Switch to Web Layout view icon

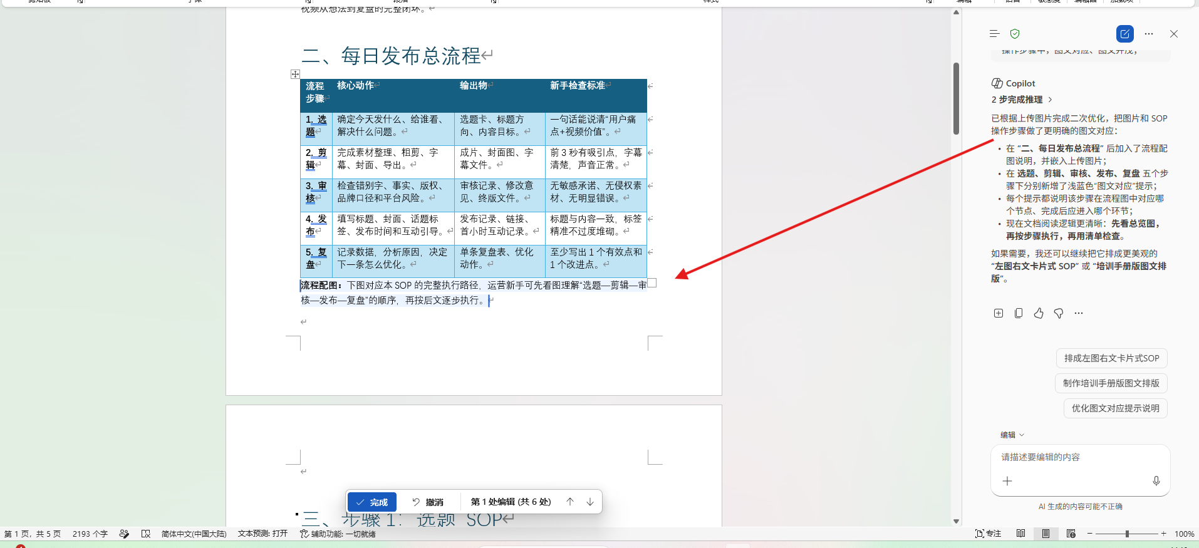pos(1071,534)
